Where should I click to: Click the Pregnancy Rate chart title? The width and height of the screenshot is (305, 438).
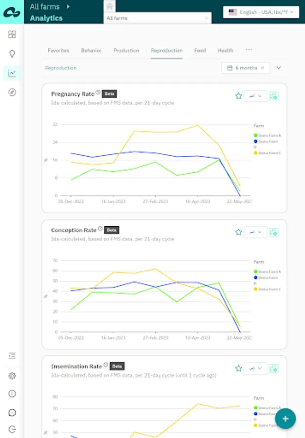(73, 94)
